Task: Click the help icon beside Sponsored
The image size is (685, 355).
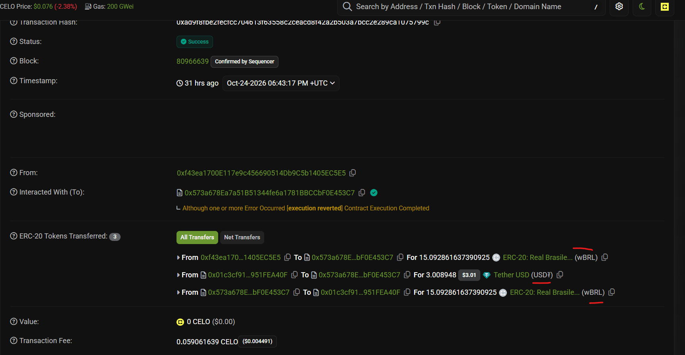Action: pos(13,114)
